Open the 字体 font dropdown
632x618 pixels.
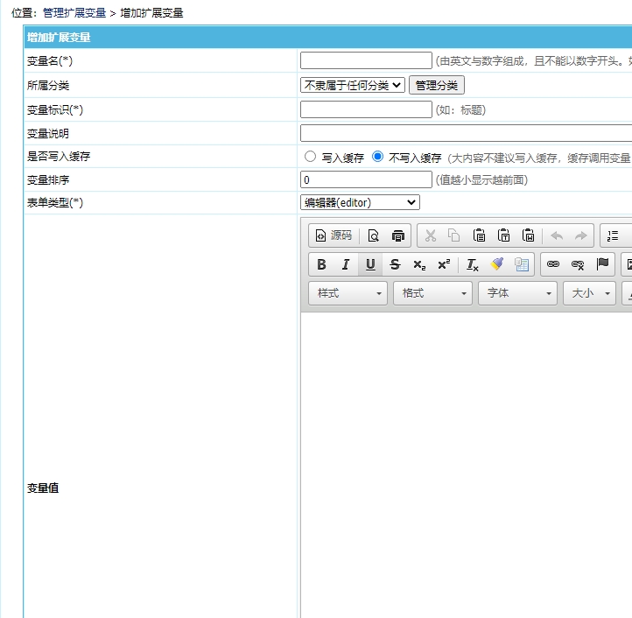(517, 293)
